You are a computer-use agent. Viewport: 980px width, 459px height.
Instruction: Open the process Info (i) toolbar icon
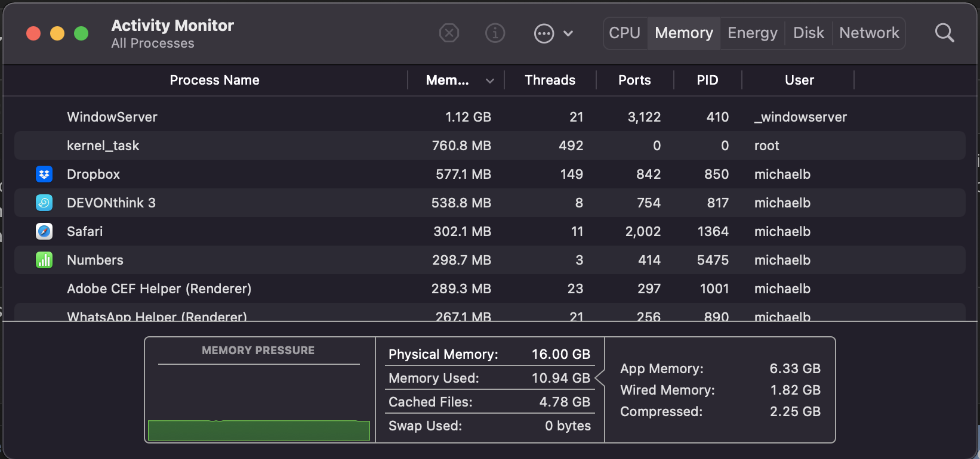(495, 33)
